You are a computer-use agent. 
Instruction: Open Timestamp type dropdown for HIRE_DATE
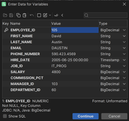(124, 60)
